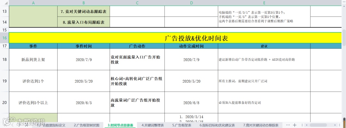Click the 2020/6/8 date cell

click(x=191, y=102)
